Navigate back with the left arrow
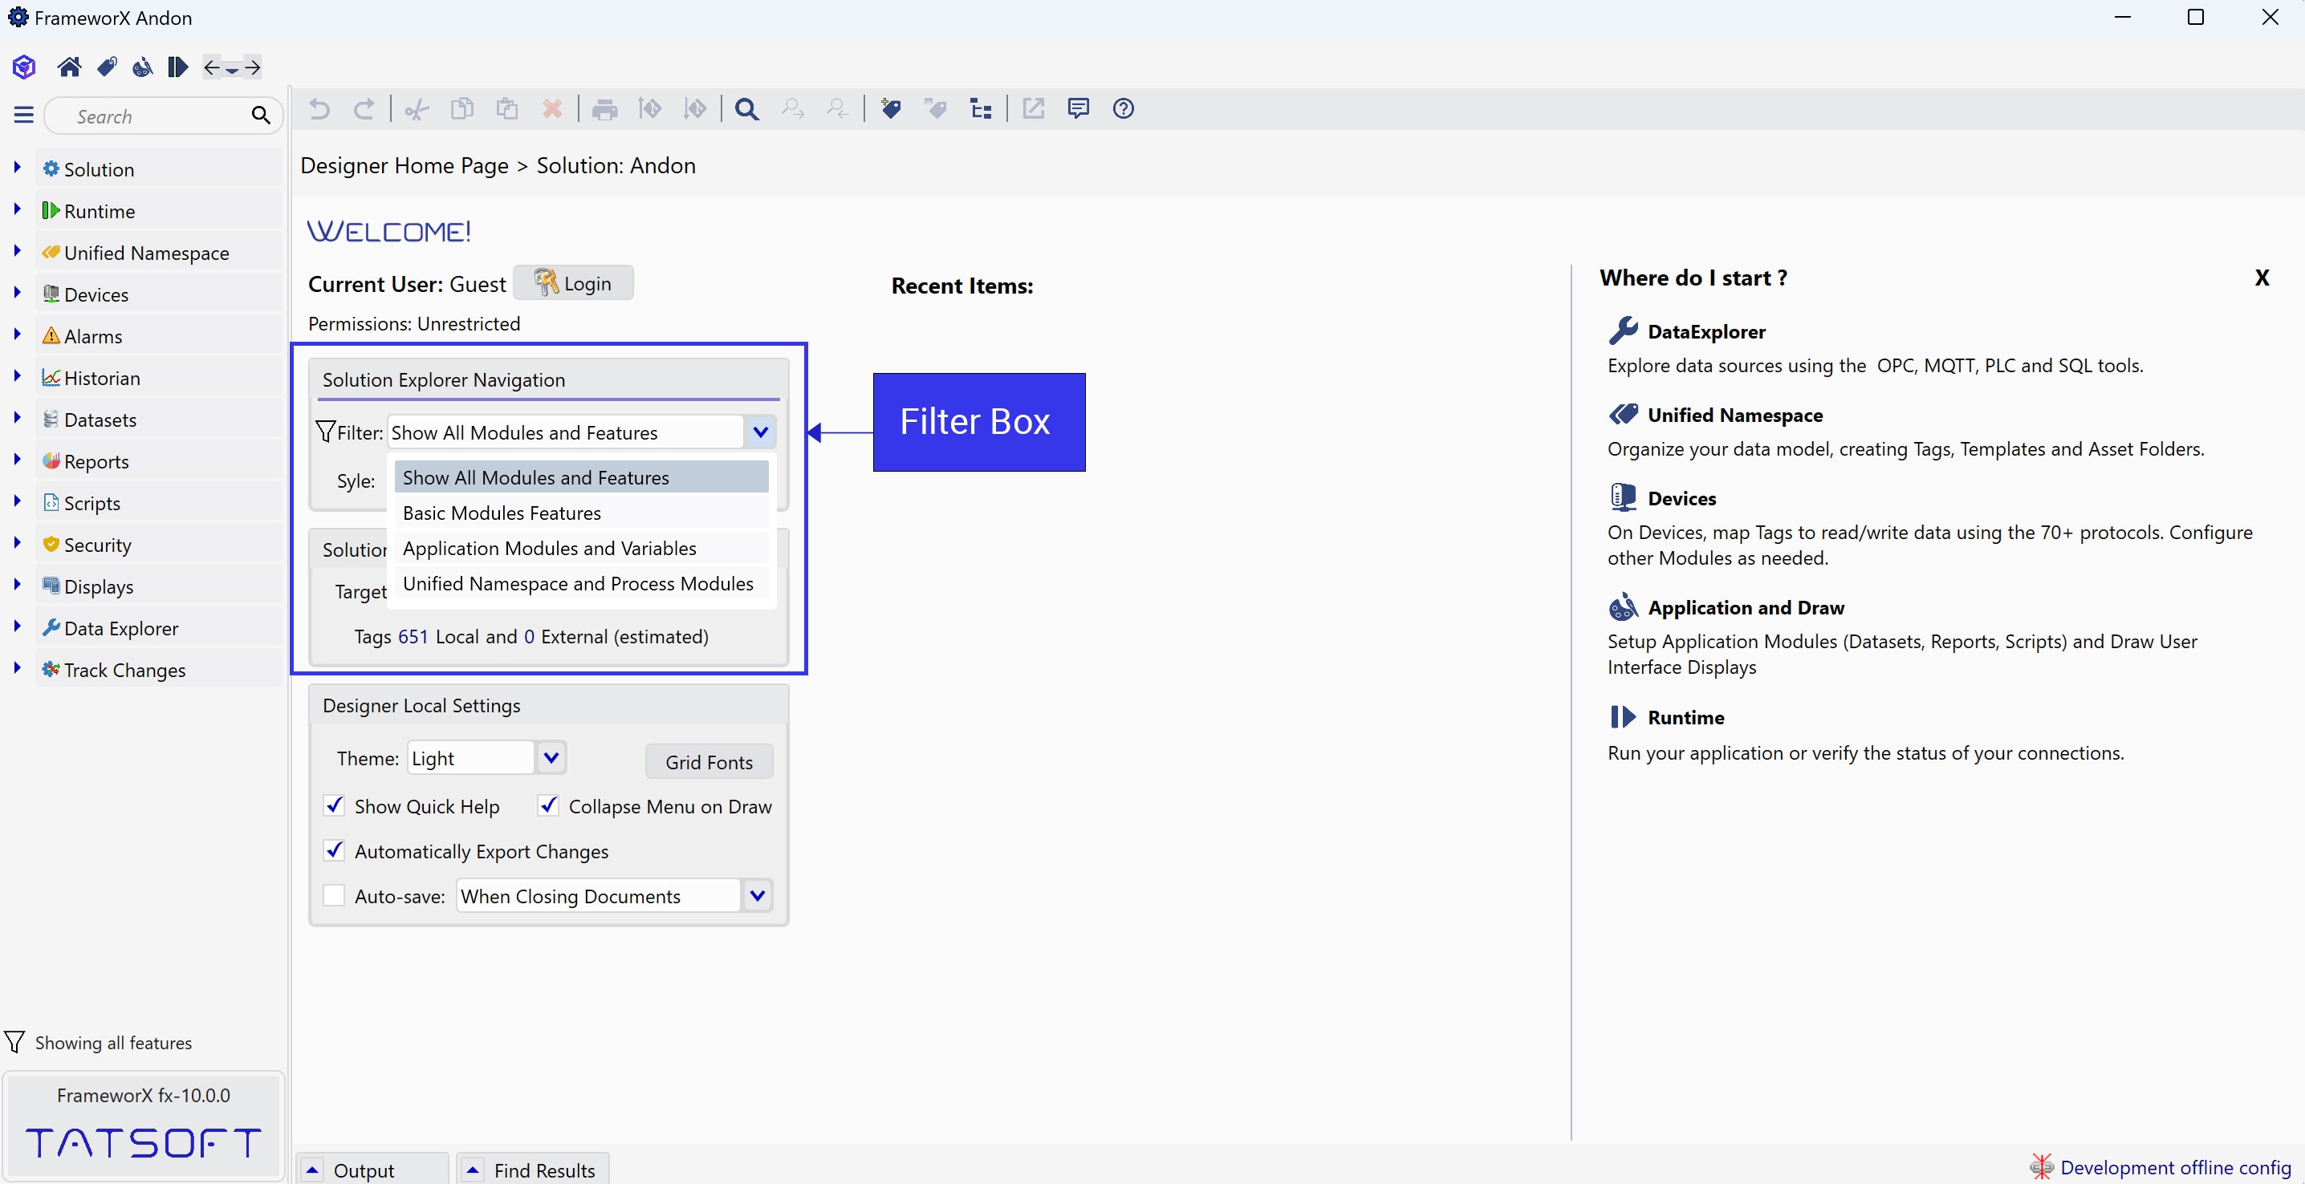The height and width of the screenshot is (1184, 2305). tap(212, 67)
